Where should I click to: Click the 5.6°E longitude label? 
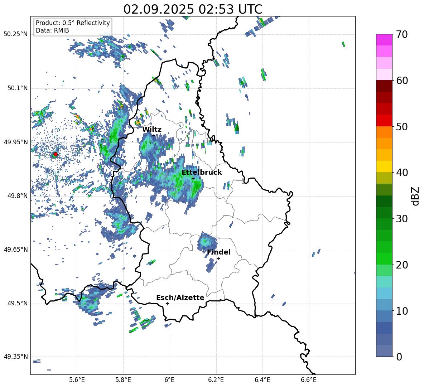tap(77, 380)
